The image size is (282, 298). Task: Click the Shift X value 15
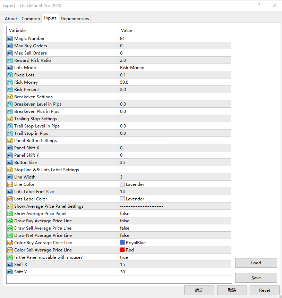pos(175,265)
